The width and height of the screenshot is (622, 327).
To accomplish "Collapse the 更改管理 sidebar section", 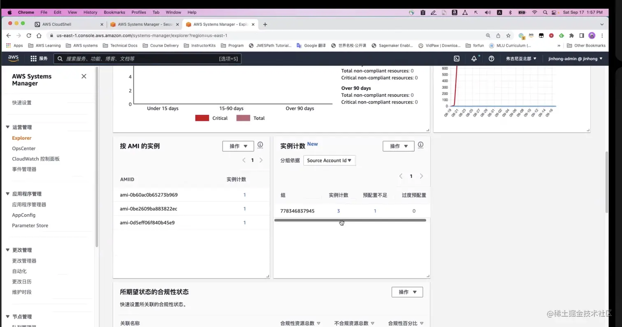I will 7,250.
